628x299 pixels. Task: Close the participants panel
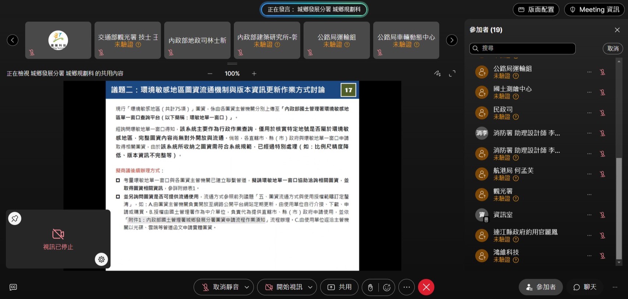[617, 30]
